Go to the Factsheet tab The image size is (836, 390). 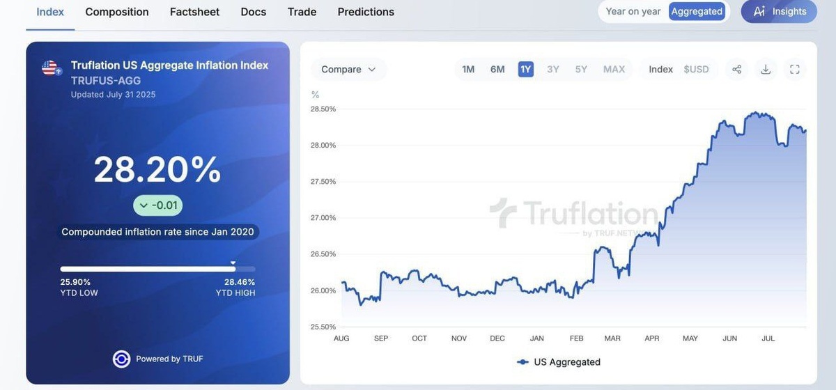click(194, 12)
